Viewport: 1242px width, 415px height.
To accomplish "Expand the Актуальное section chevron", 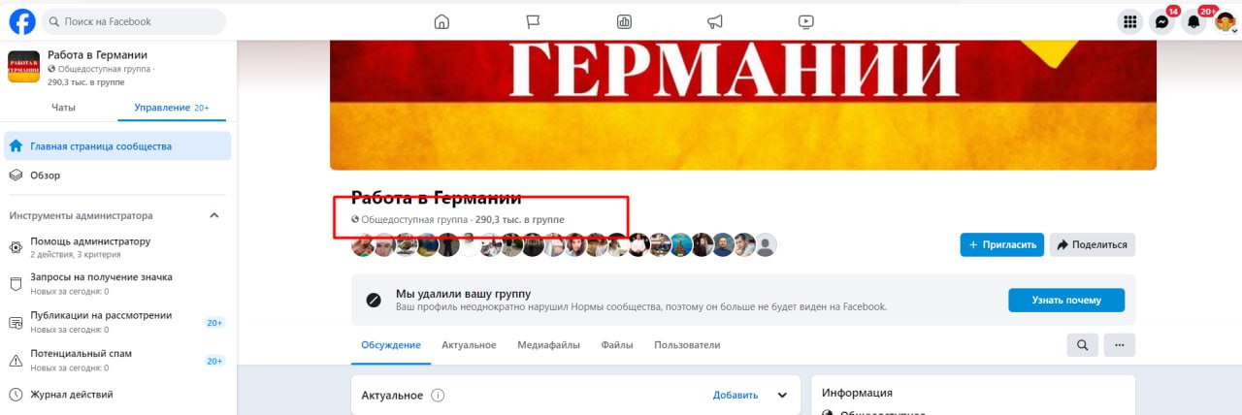I will pyautogui.click(x=782, y=395).
